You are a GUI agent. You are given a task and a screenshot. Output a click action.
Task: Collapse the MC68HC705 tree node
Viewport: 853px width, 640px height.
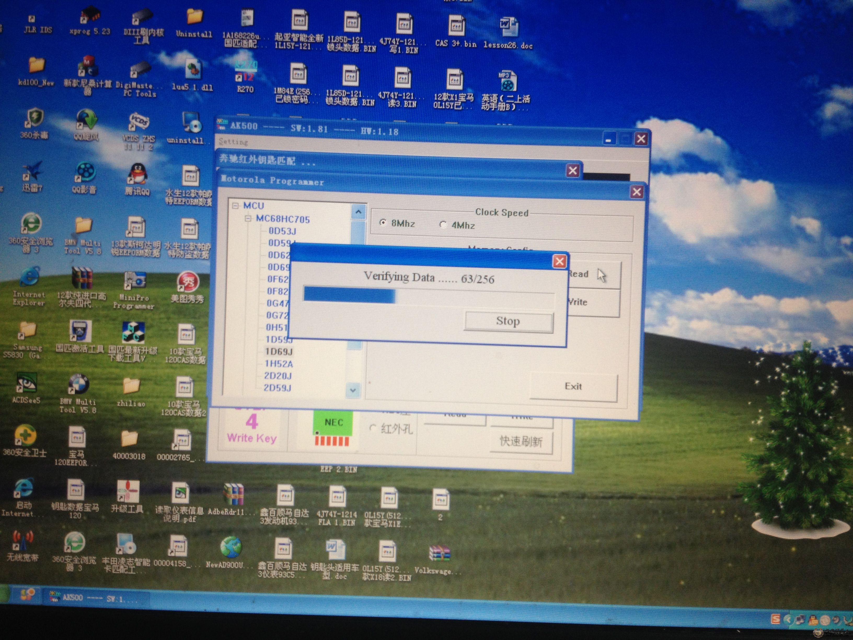(247, 219)
